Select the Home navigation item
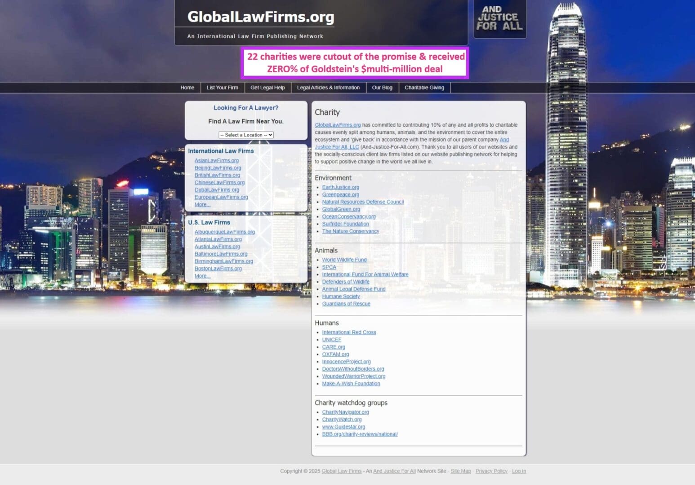 coord(187,88)
